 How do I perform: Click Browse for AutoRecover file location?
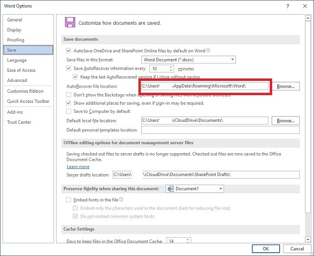pyautogui.click(x=285, y=86)
